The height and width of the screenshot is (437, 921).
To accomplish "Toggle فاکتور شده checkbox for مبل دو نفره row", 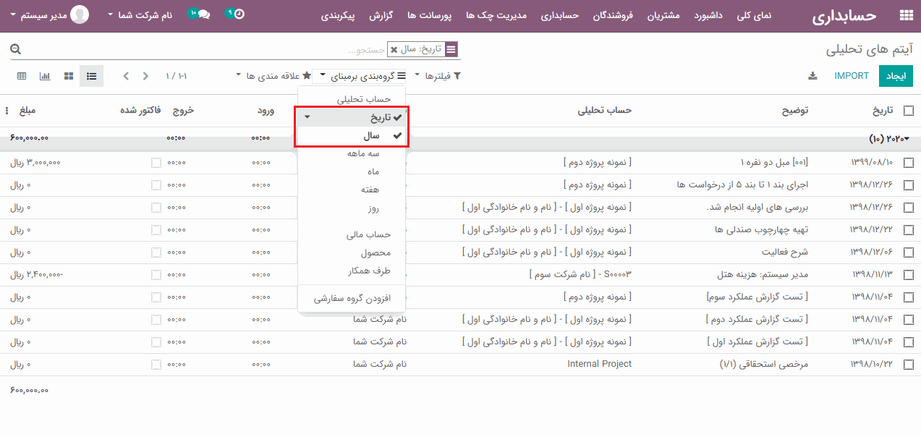I will tap(156, 164).
